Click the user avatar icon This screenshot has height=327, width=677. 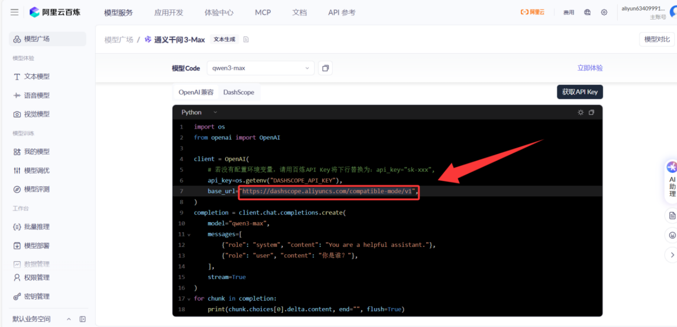(x=673, y=12)
